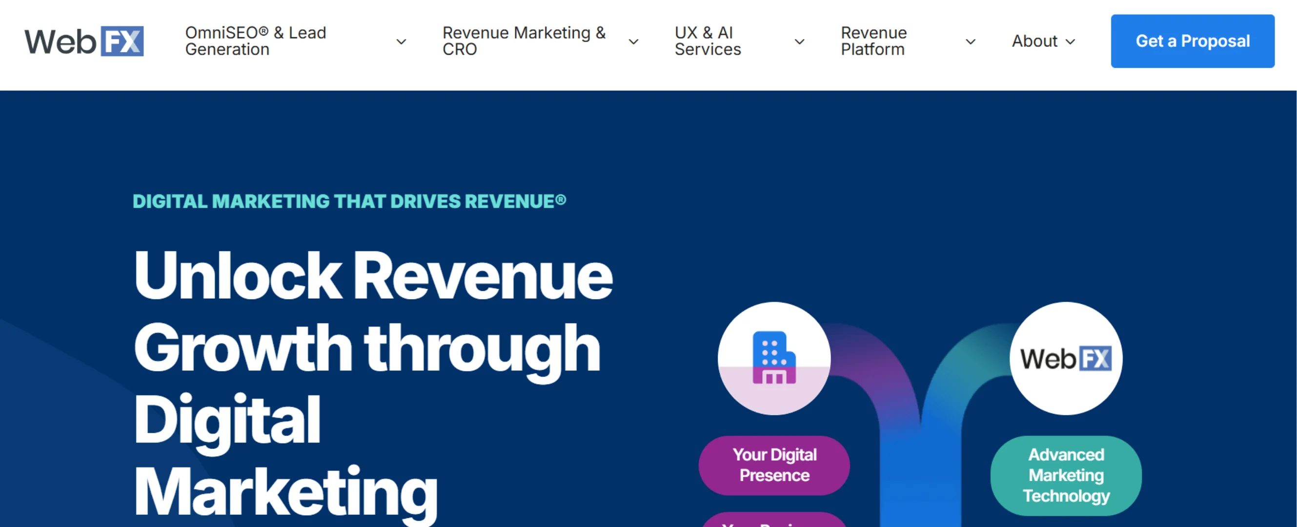
Task: Click the partially visible purple pill at bottom
Action: tap(774, 521)
